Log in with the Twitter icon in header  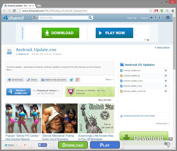tap(151, 17)
